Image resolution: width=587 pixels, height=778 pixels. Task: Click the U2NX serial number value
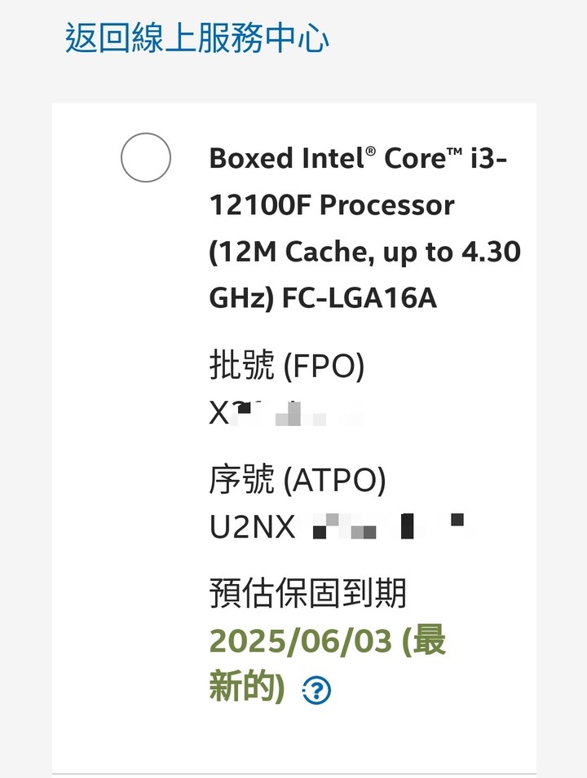tap(341, 526)
